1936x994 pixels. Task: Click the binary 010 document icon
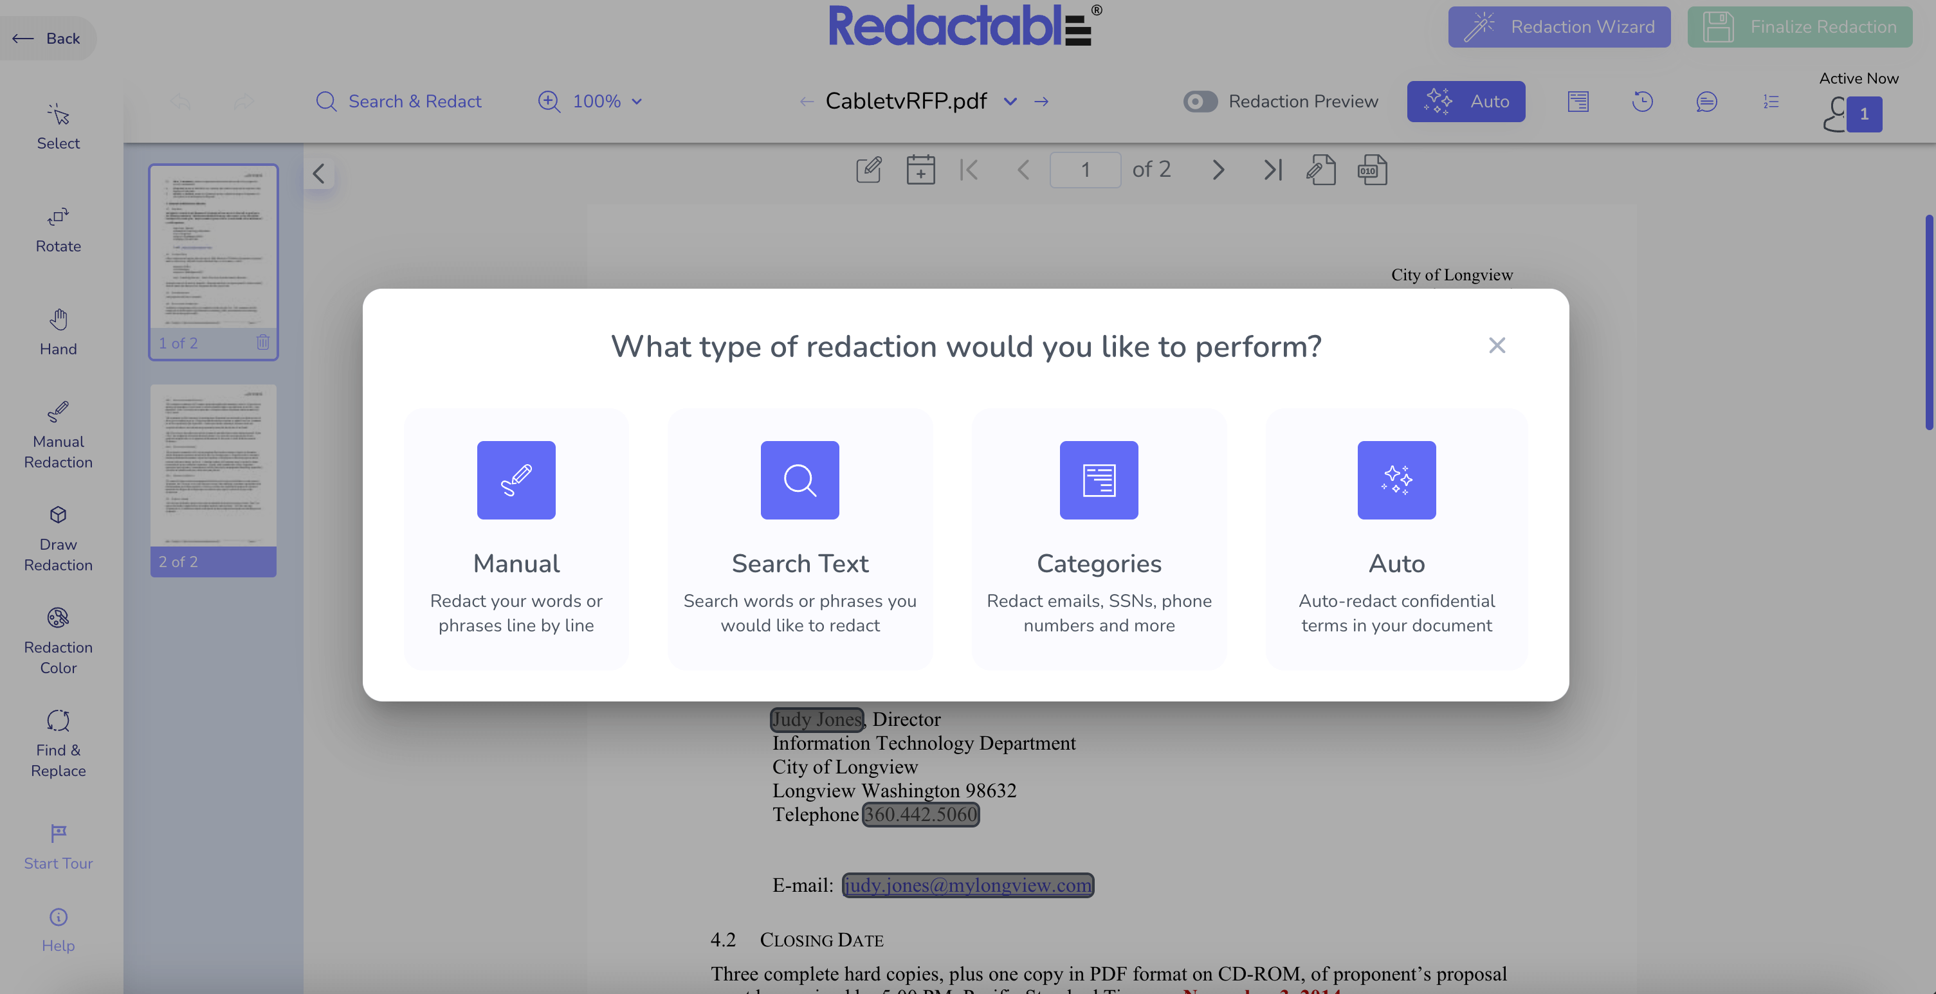point(1373,170)
